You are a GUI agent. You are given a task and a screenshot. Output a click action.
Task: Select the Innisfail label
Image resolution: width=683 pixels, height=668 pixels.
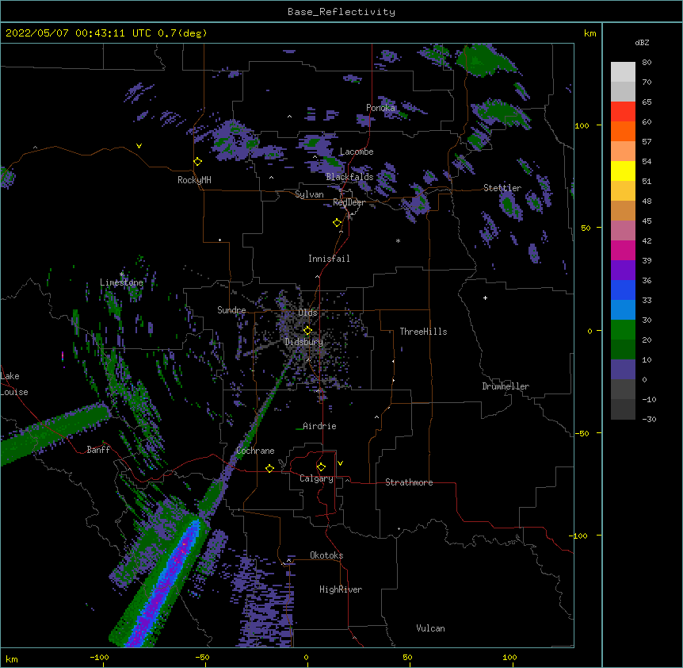click(329, 259)
